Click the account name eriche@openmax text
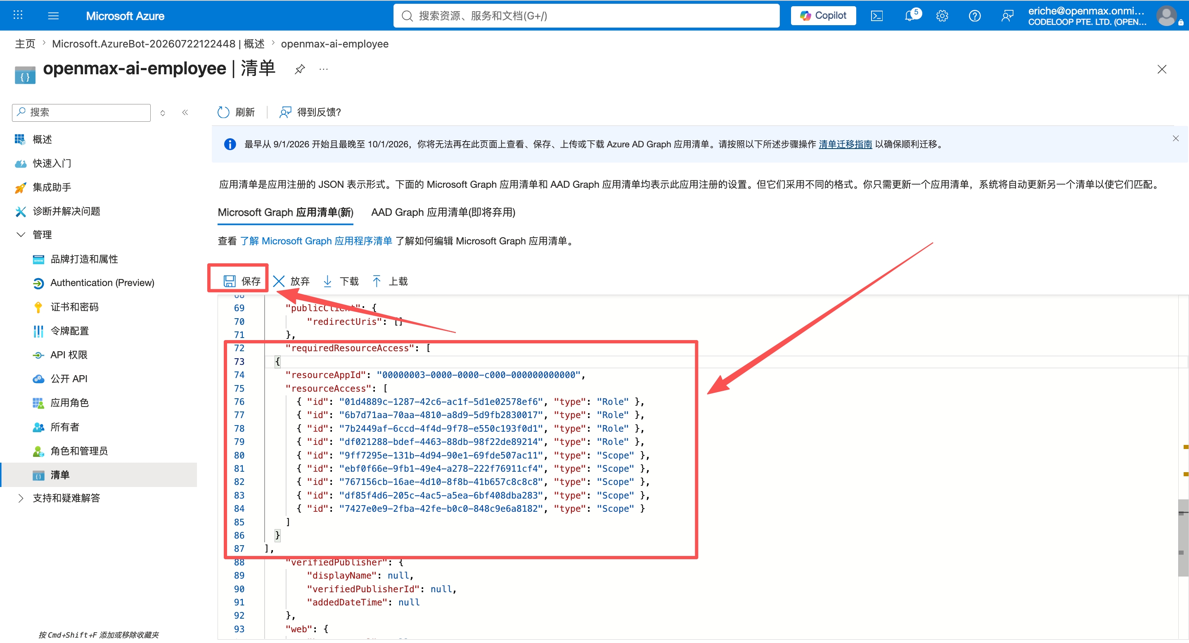 click(1086, 11)
